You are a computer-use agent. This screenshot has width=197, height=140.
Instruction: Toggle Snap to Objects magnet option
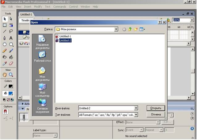pos(5,112)
